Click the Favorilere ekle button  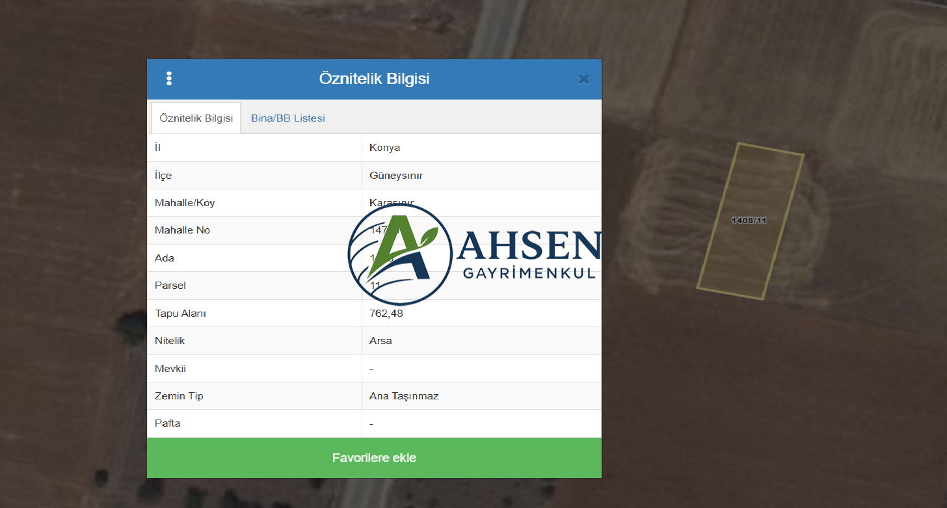(374, 458)
